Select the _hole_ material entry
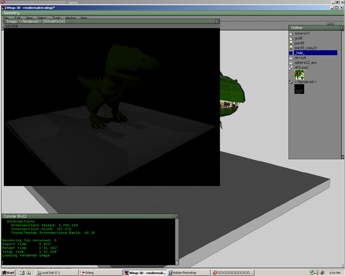 pyautogui.click(x=316, y=53)
